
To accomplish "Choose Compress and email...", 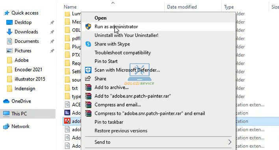I will (118, 105).
